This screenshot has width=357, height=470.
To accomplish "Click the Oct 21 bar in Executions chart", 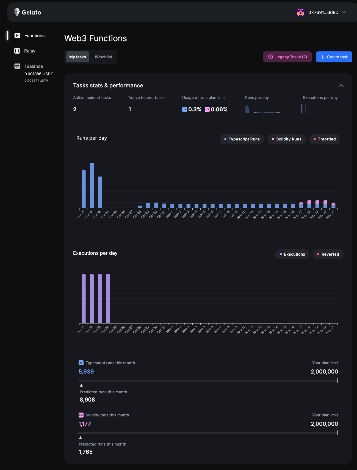I will coord(84,298).
